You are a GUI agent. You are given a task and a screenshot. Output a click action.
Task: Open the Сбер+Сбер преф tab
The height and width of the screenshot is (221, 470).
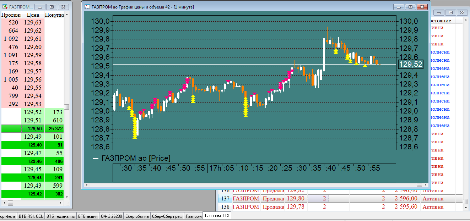pos(167,216)
